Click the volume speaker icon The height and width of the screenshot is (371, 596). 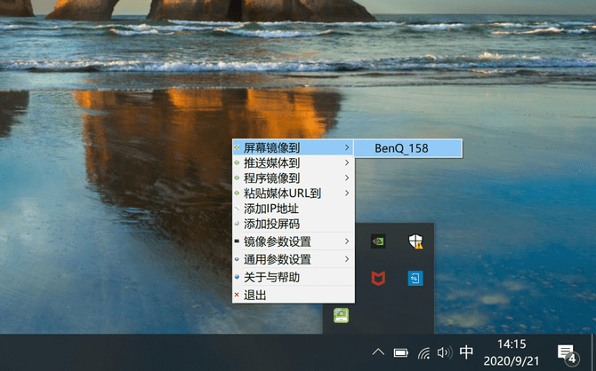(x=445, y=352)
